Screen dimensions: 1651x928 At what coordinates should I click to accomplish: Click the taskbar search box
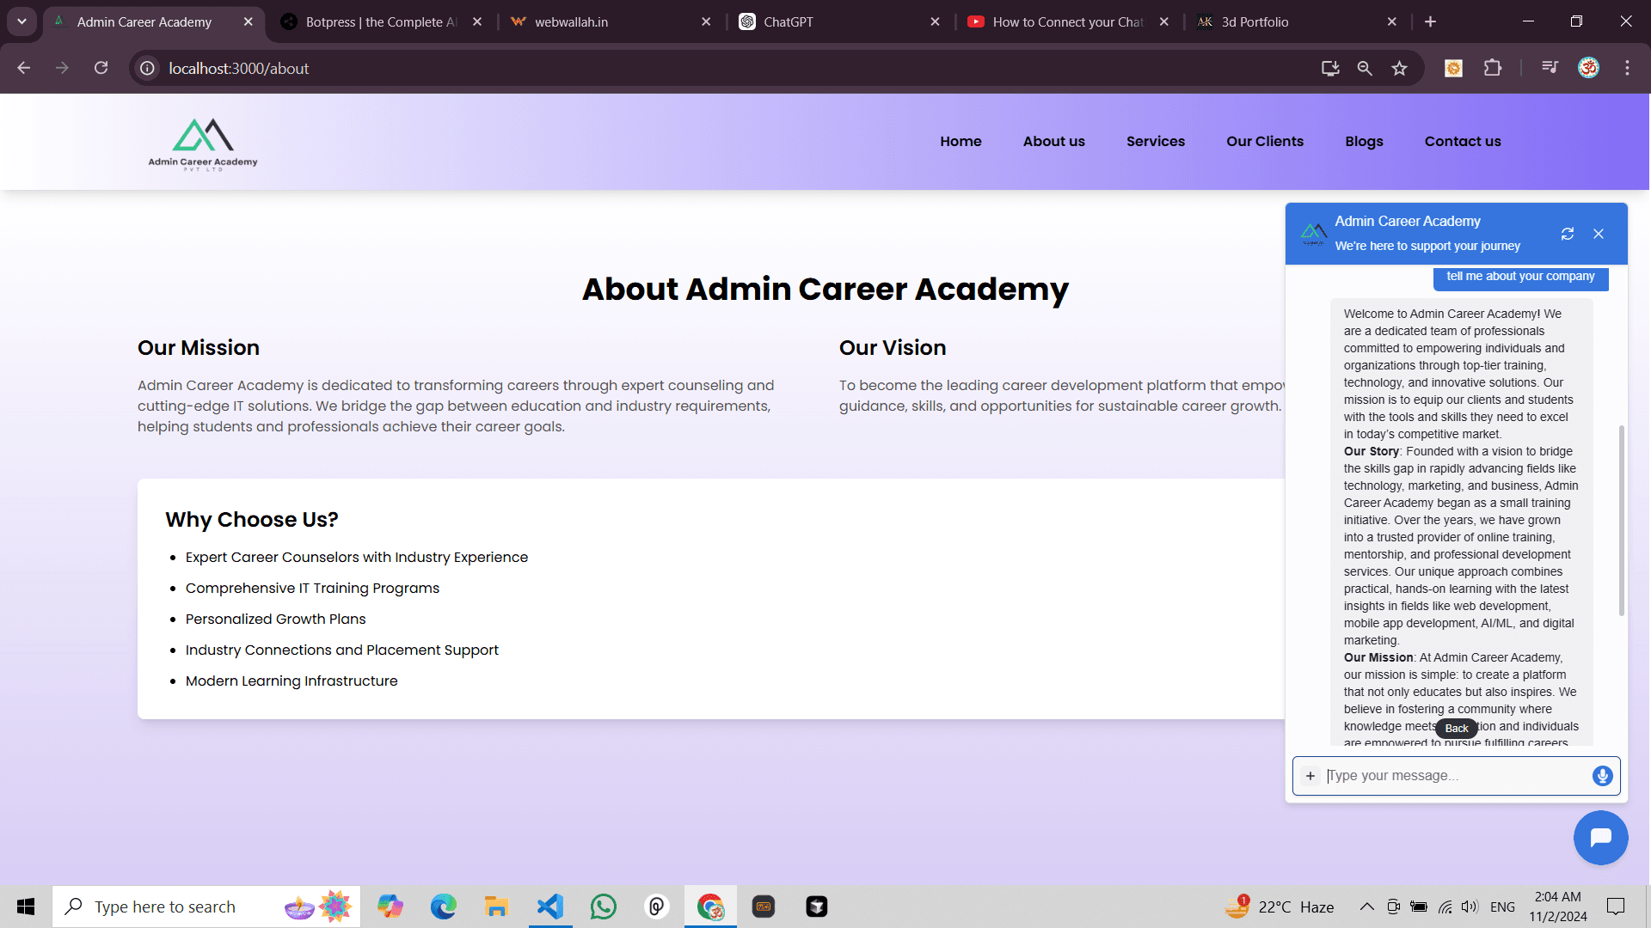206,907
